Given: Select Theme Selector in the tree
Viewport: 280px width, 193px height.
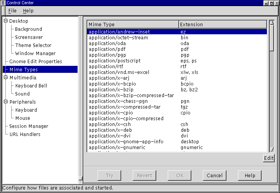Looking at the screenshot, I should pos(33,45).
